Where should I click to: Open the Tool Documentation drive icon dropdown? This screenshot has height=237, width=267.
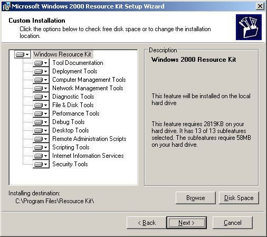[x=41, y=63]
